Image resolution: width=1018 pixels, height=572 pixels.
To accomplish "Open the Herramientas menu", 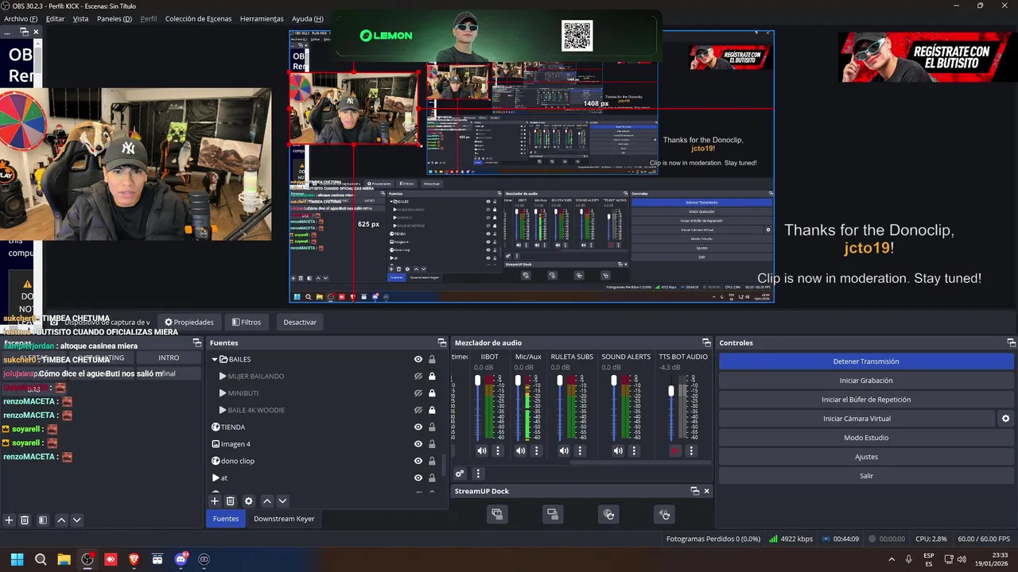I will coord(262,18).
